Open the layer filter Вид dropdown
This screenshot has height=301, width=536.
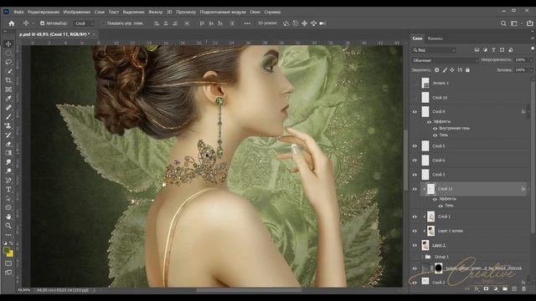point(434,50)
